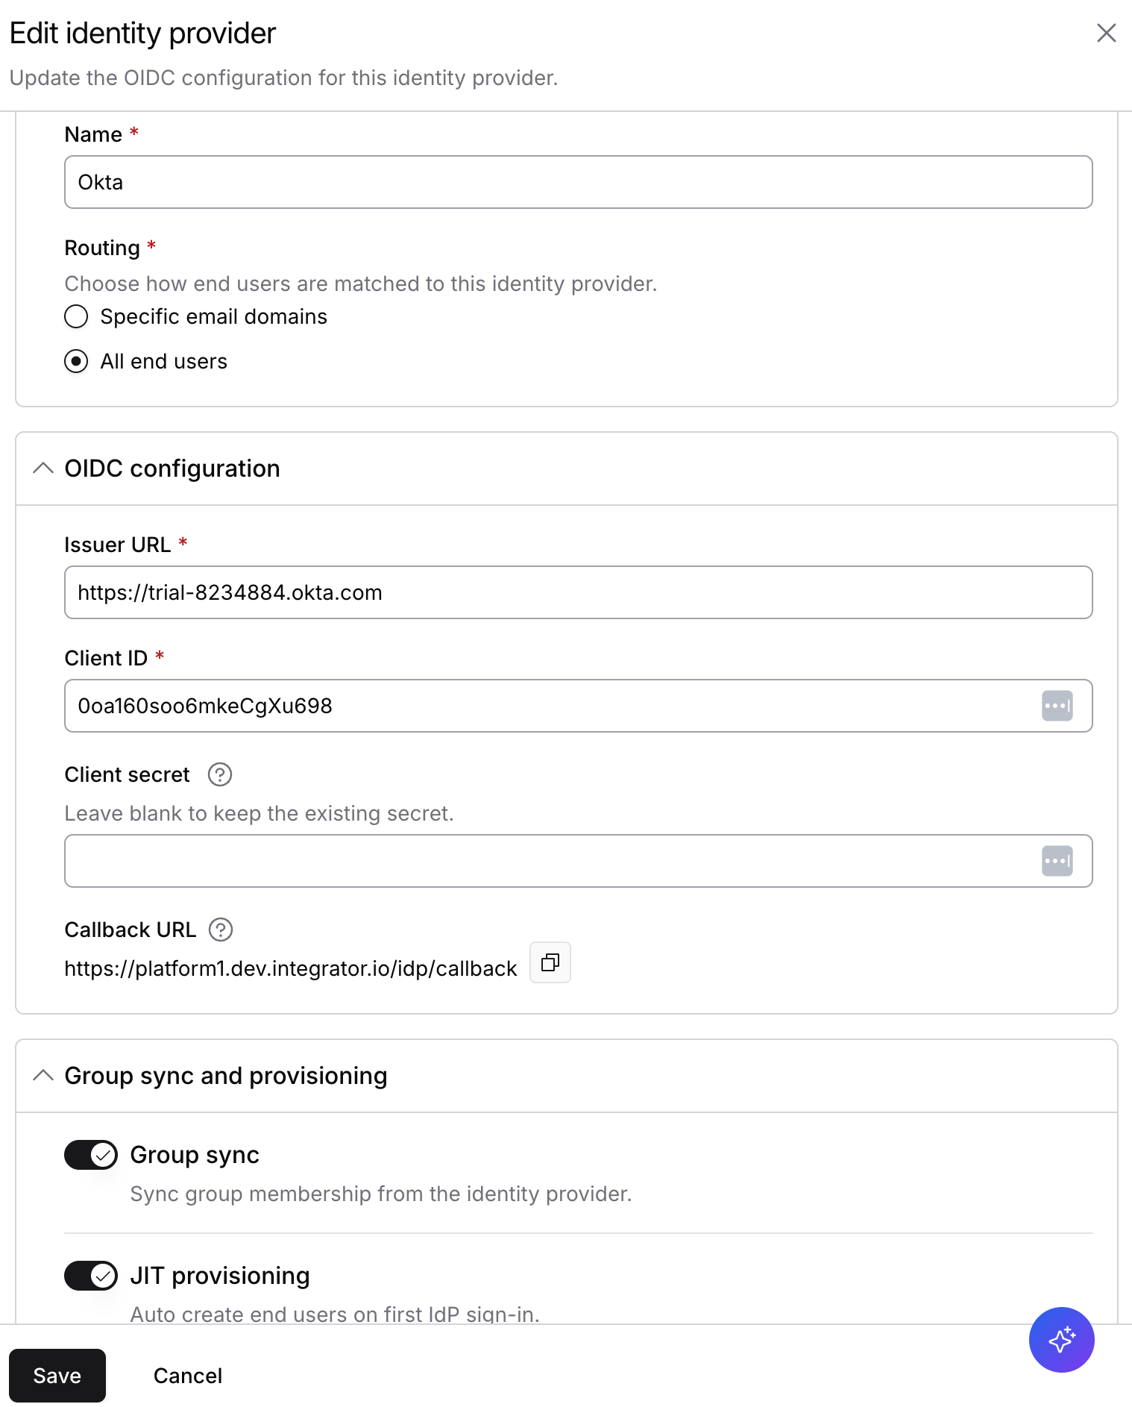This screenshot has height=1407, width=1132.
Task: Click into the Issuer URL field
Action: pyautogui.click(x=579, y=592)
